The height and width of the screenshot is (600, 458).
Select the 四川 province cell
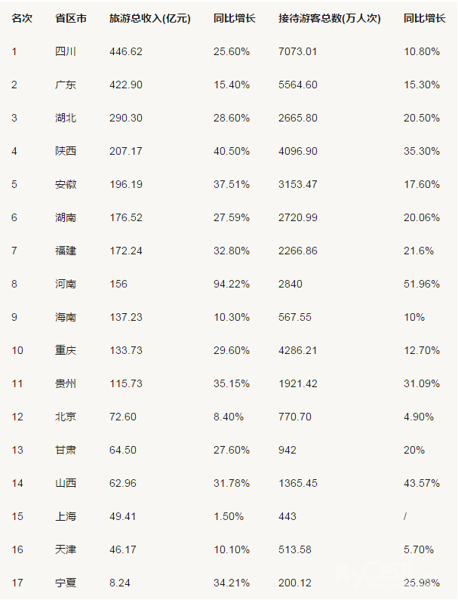pos(66,51)
